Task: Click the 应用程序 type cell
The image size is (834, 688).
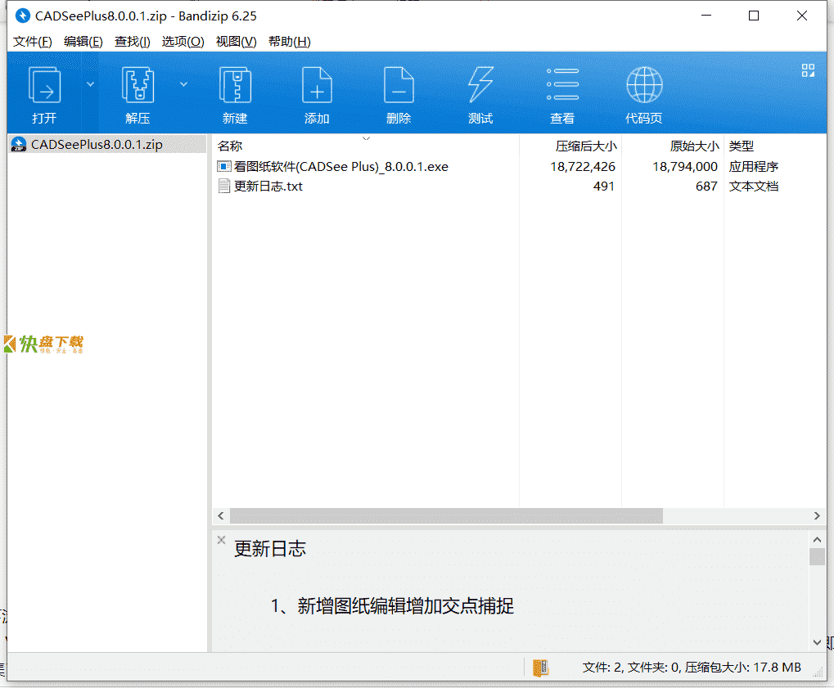Action: [754, 166]
